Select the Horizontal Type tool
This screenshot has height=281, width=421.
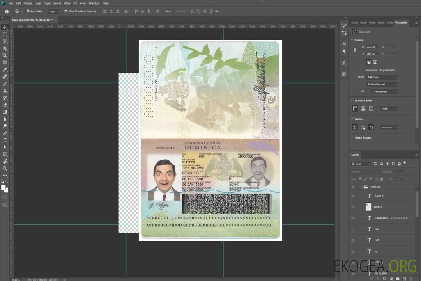coord(5,140)
